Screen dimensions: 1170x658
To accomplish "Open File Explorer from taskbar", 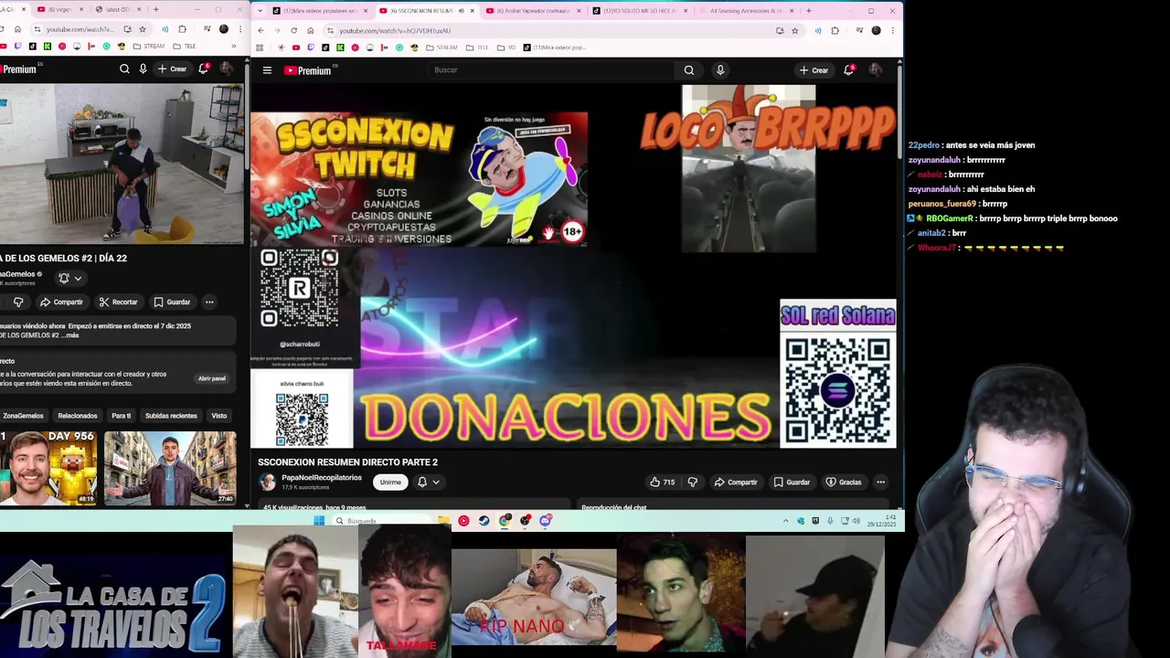I will click(442, 521).
